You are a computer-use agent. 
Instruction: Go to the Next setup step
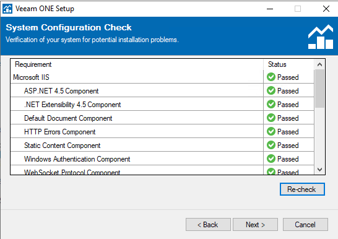[255, 225]
